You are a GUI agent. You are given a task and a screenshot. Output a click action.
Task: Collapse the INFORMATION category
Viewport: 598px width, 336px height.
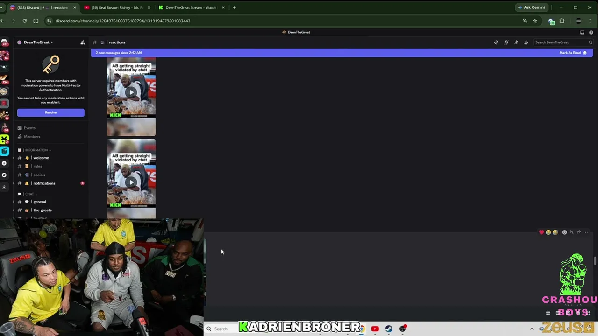tap(37, 150)
